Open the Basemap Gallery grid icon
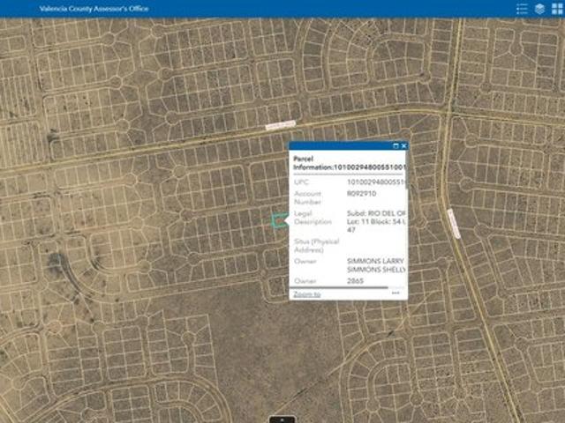Viewport: 565px width, 423px height. coord(555,9)
